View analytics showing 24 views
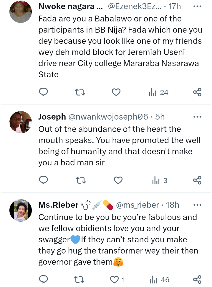 click(158, 93)
